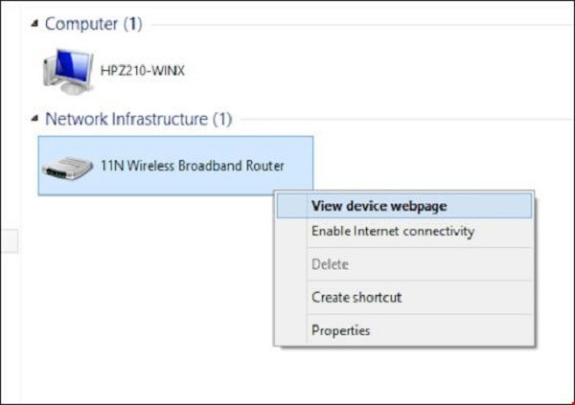Collapse the Network Infrastructure group triangle
This screenshot has height=405, width=575.
(35, 120)
